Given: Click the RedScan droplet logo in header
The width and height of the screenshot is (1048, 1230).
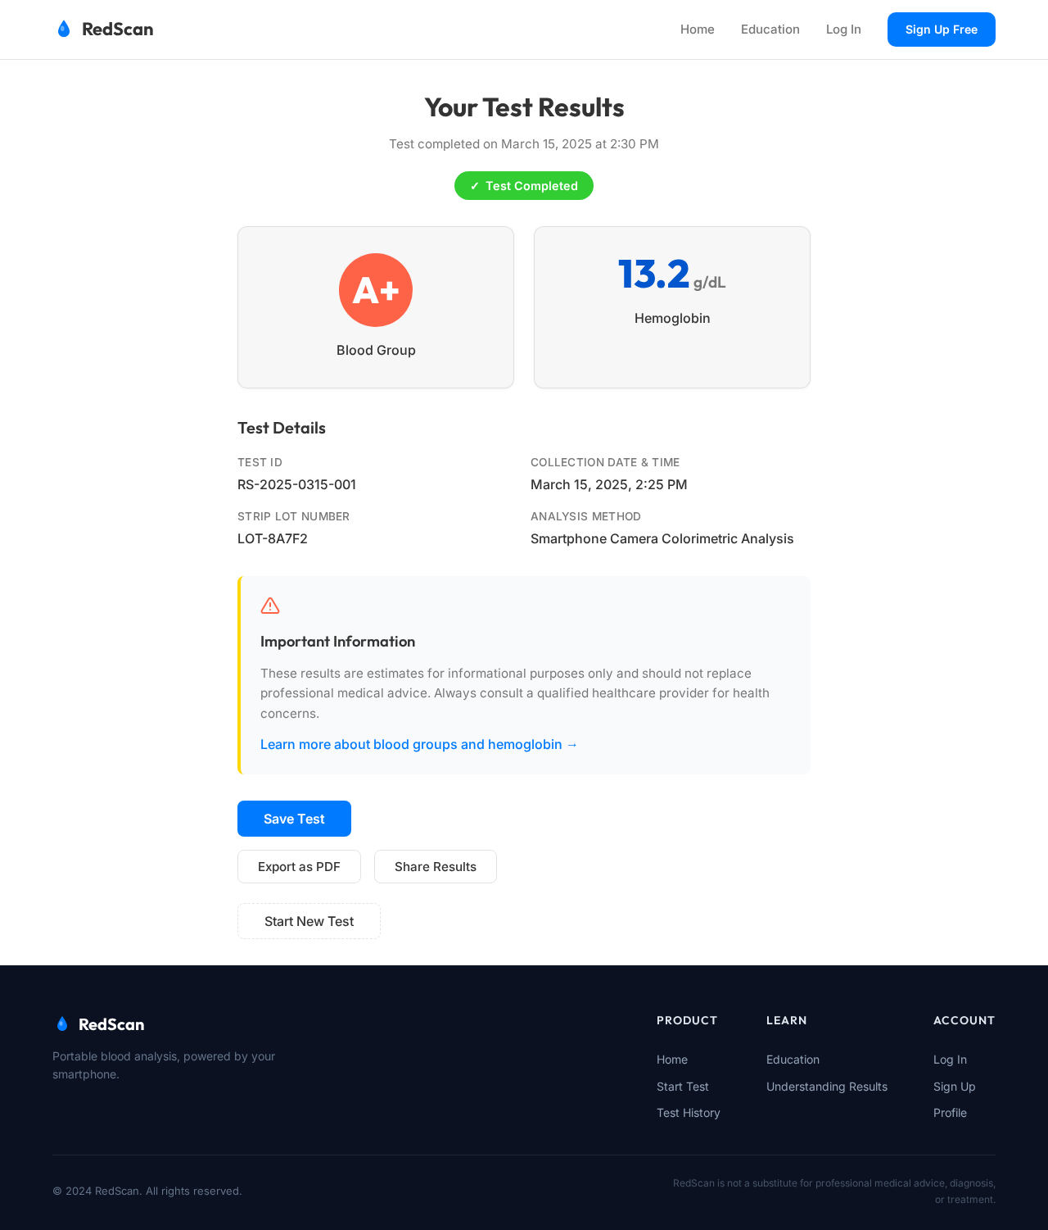Looking at the screenshot, I should tap(64, 30).
